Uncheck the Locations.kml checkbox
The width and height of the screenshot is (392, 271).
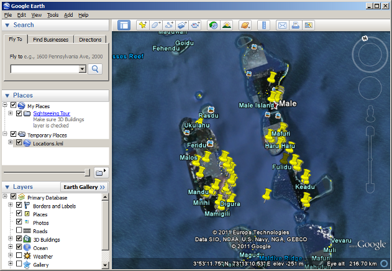19,142
